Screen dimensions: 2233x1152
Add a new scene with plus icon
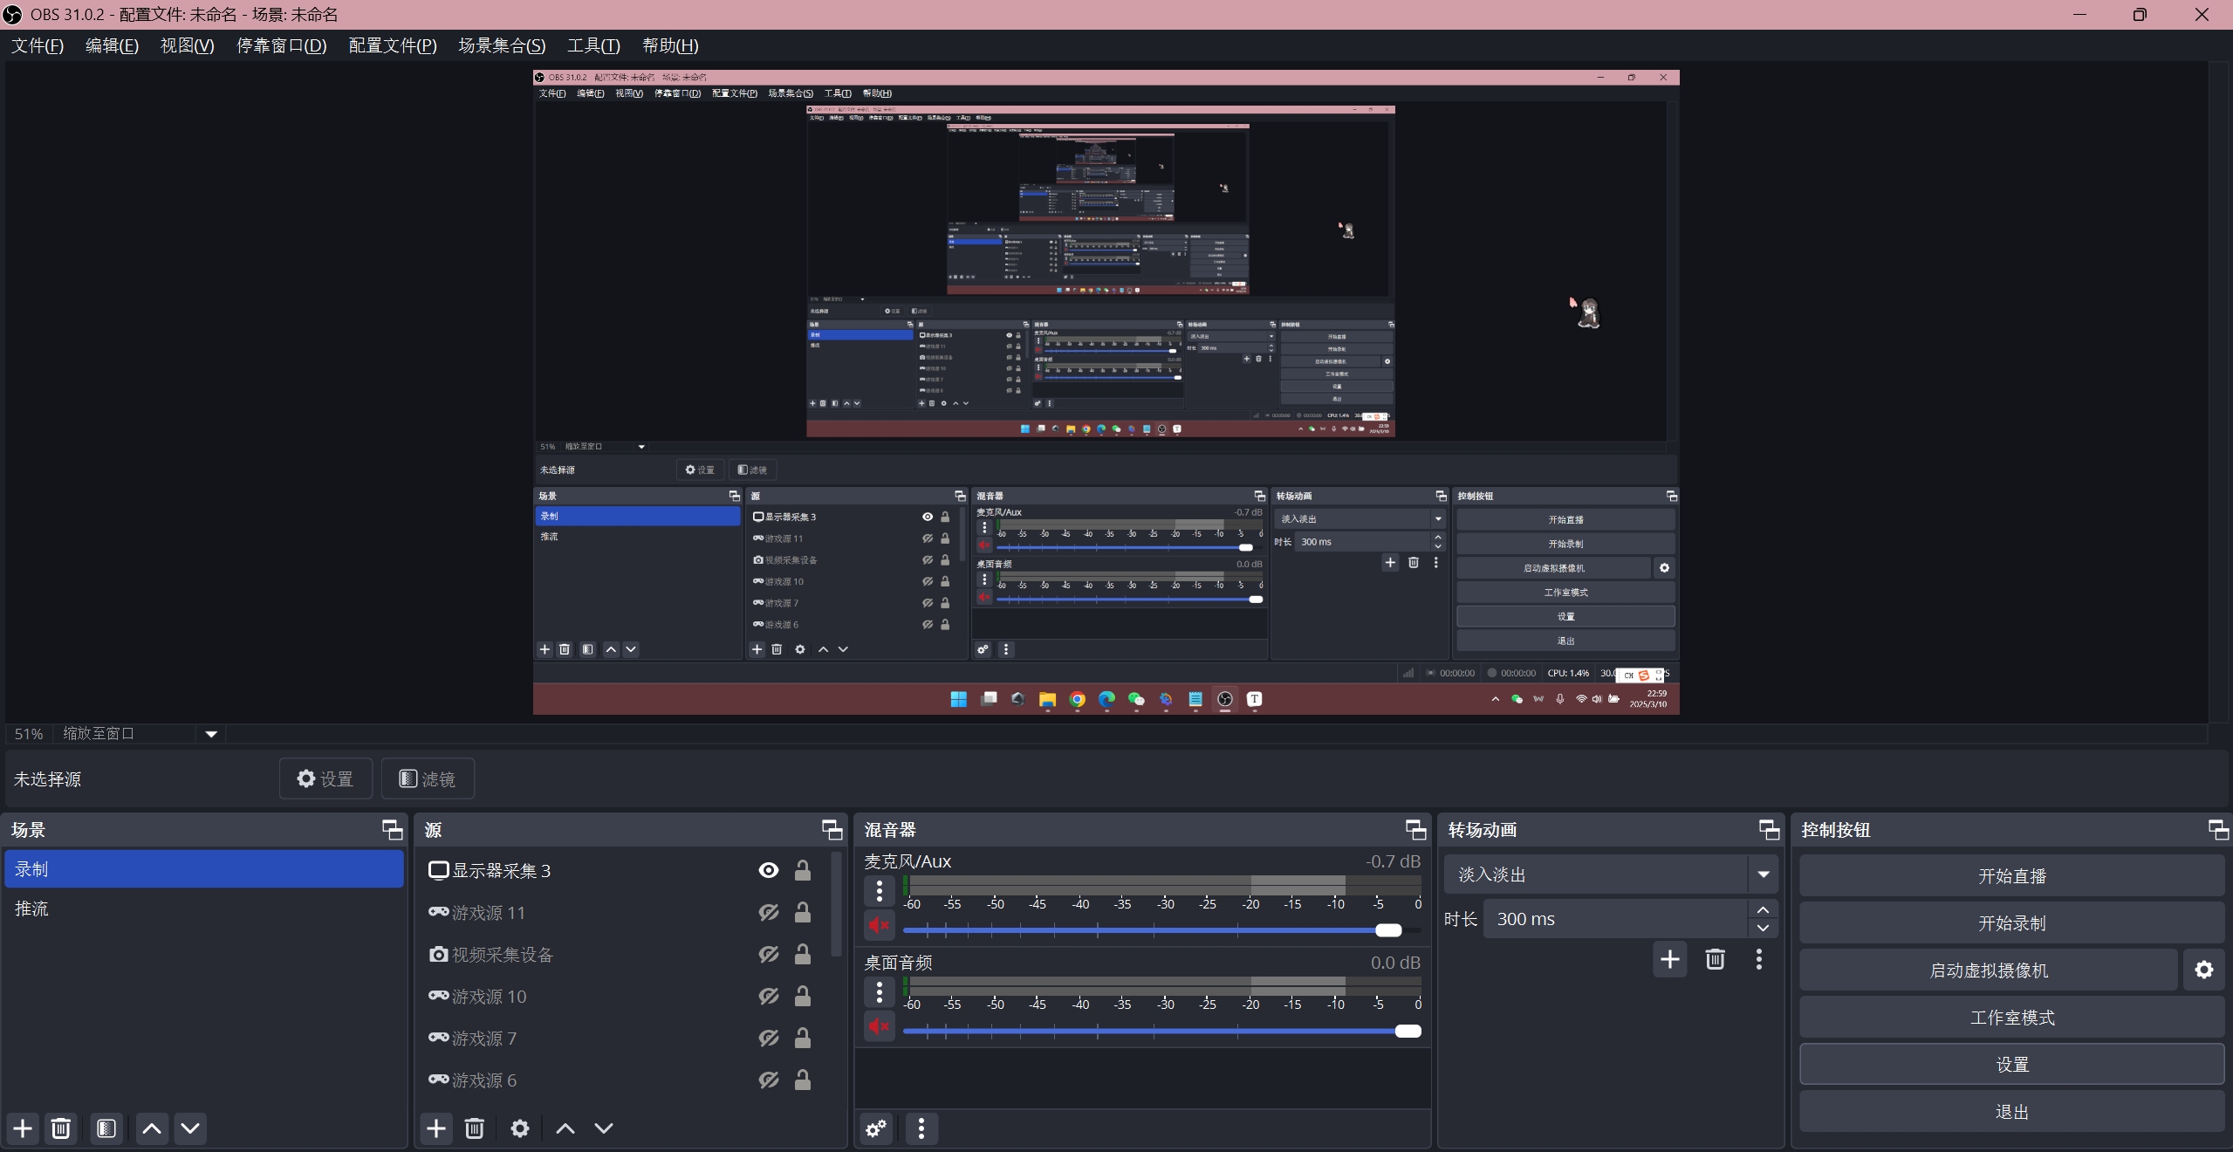23,1128
